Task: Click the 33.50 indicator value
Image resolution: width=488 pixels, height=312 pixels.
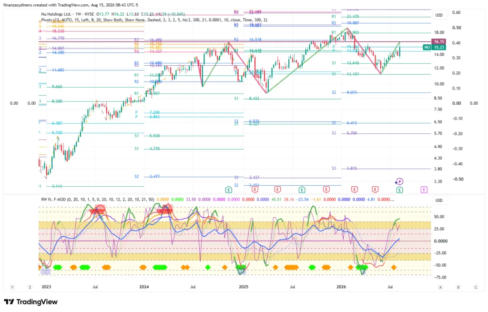Action: (191, 200)
